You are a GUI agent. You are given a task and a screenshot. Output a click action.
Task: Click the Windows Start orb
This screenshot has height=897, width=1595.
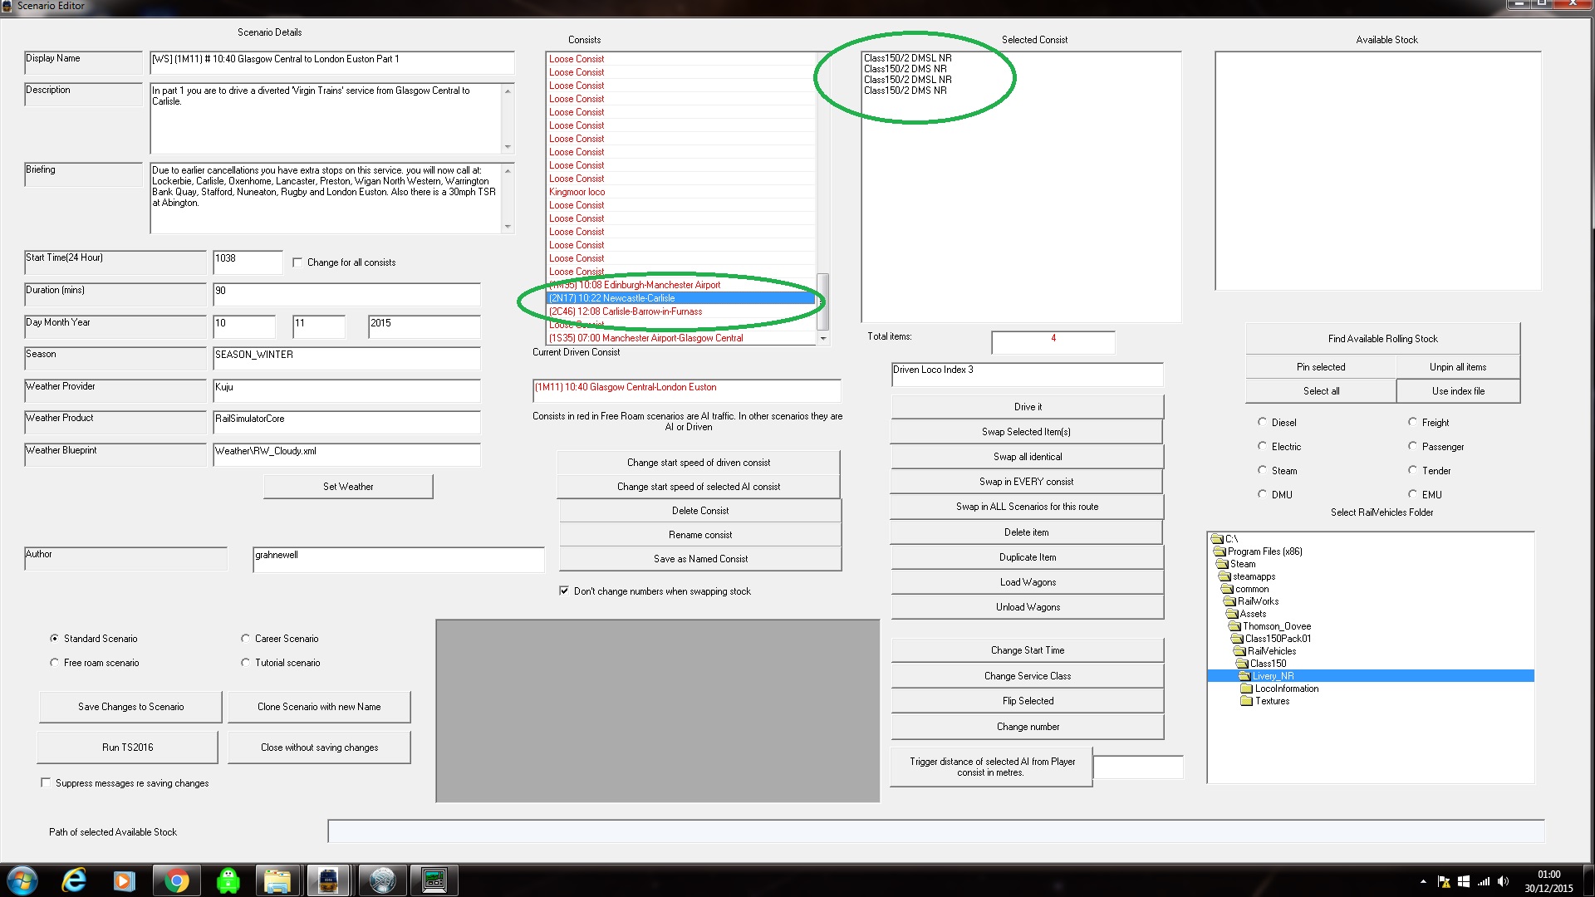pos(22,880)
